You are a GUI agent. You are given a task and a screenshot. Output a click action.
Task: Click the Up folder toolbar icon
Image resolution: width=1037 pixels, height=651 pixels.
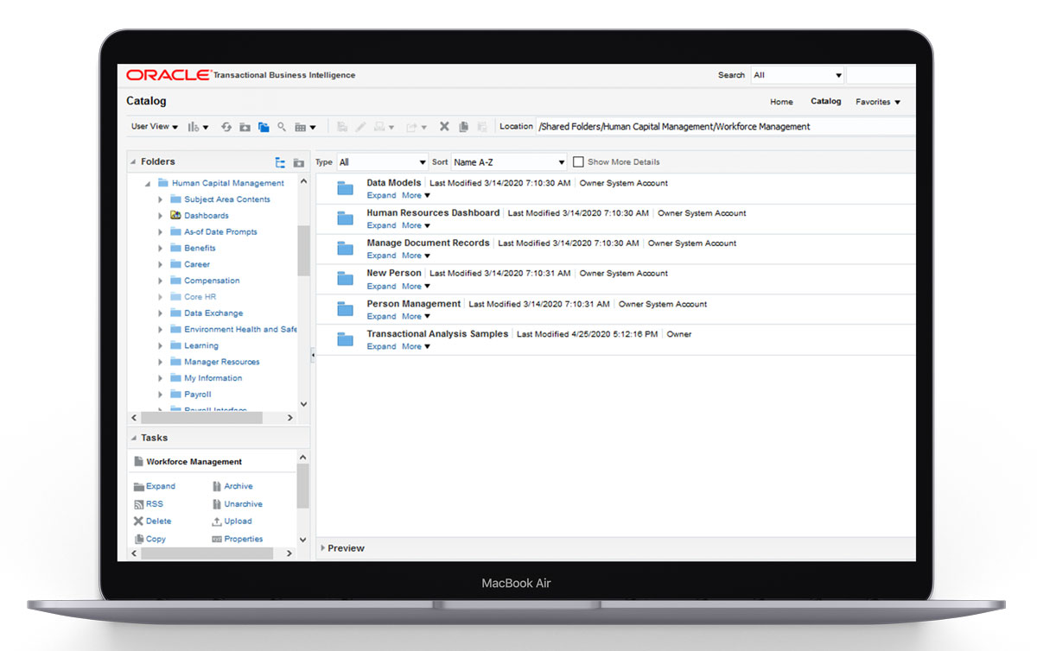click(245, 127)
